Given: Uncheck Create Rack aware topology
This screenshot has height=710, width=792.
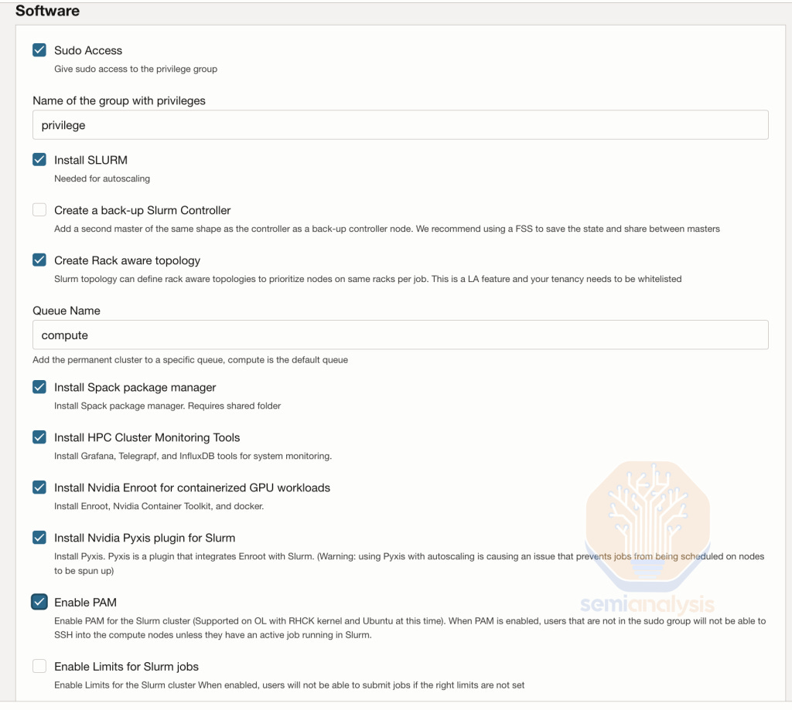Looking at the screenshot, I should [39, 260].
